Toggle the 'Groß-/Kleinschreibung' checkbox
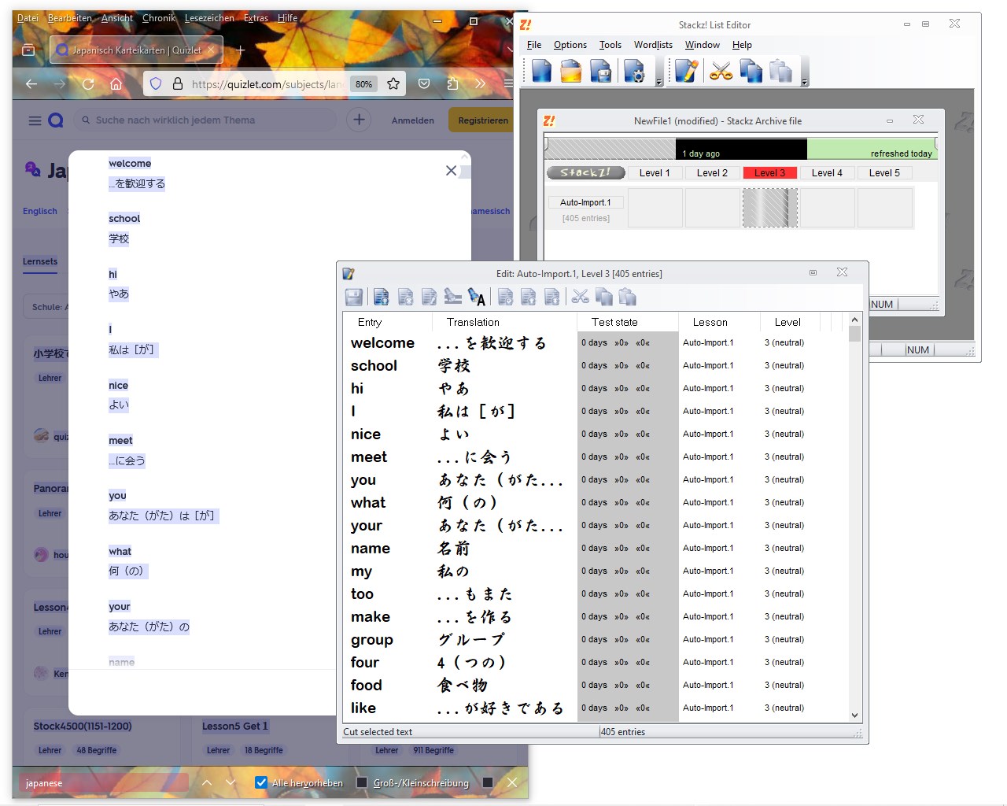Screen dimensions: 1007x806 click(362, 782)
